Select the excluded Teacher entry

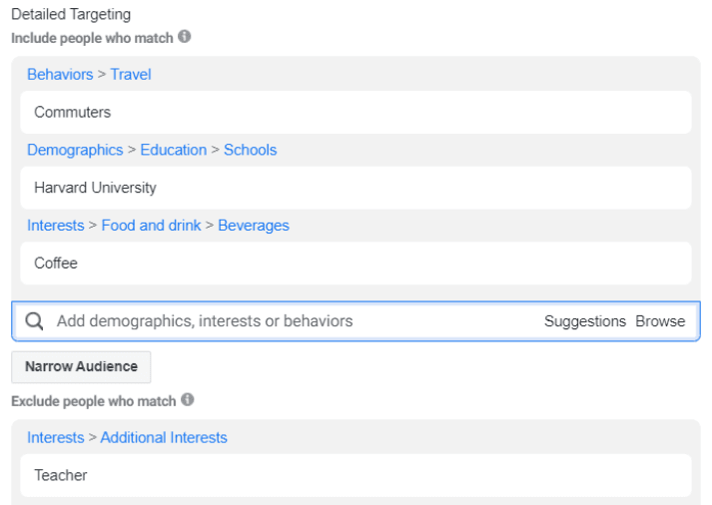[61, 476]
